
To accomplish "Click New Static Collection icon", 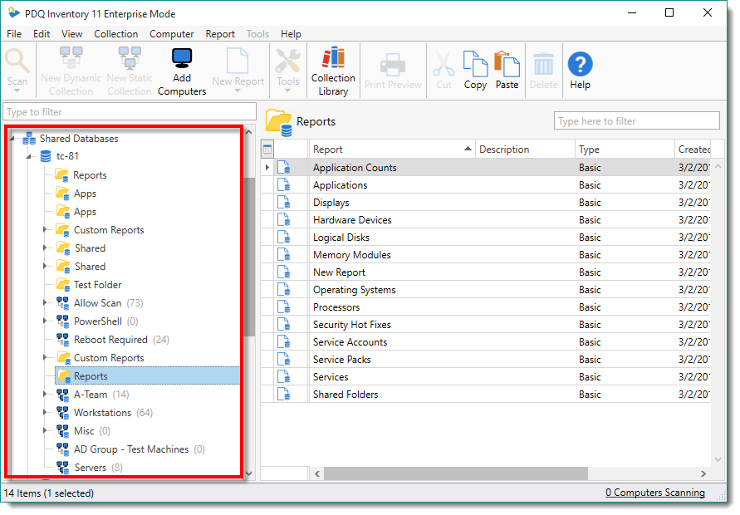I will pyautogui.click(x=130, y=58).
